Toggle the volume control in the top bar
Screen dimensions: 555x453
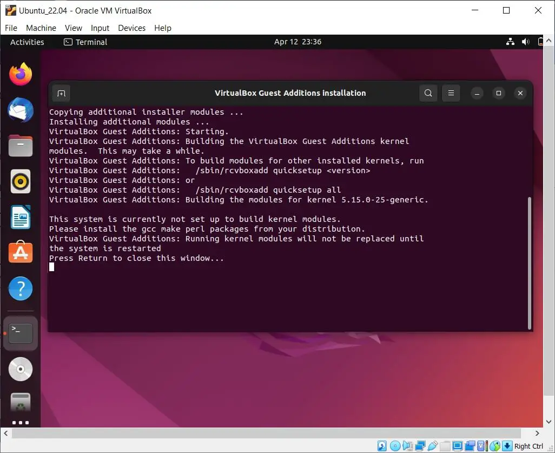click(525, 41)
